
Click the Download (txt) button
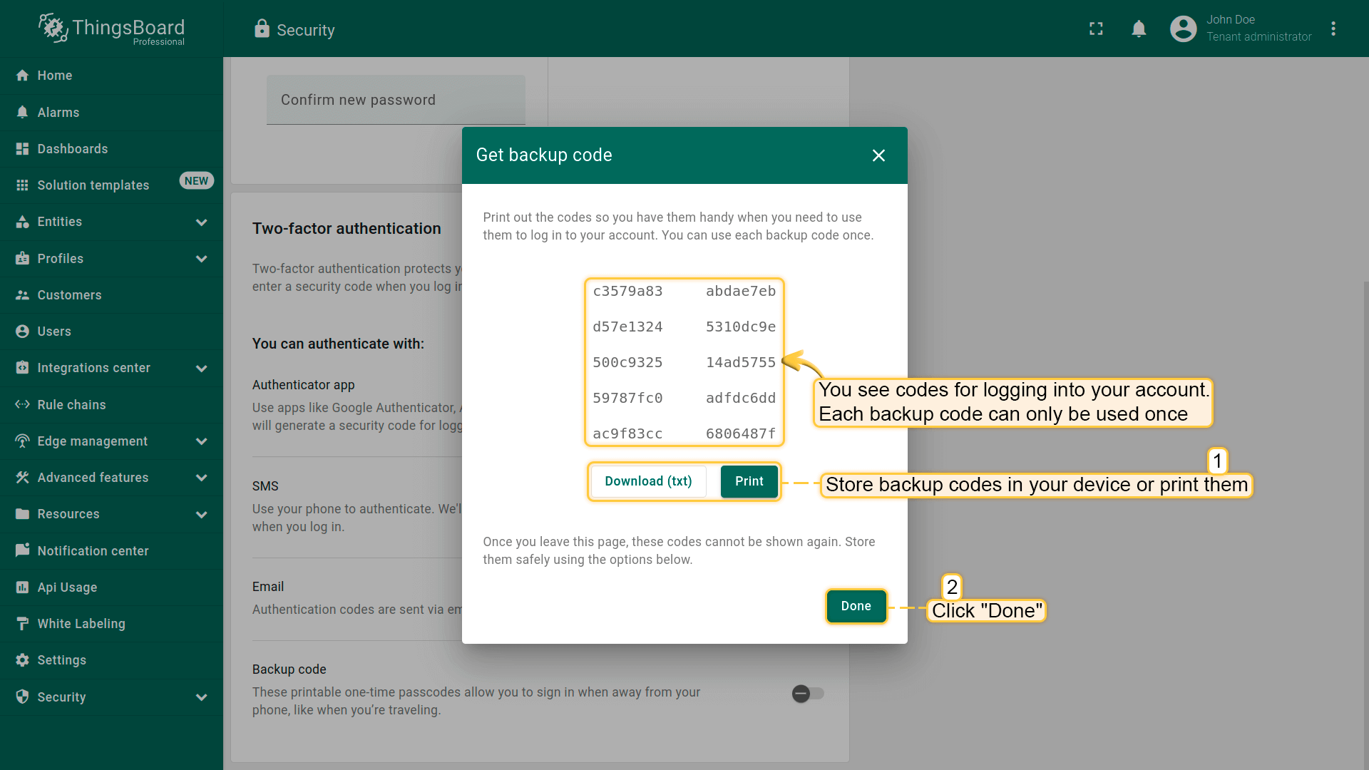pyautogui.click(x=648, y=481)
